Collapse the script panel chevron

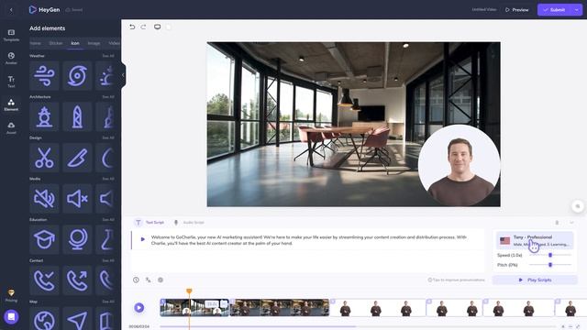(x=571, y=223)
